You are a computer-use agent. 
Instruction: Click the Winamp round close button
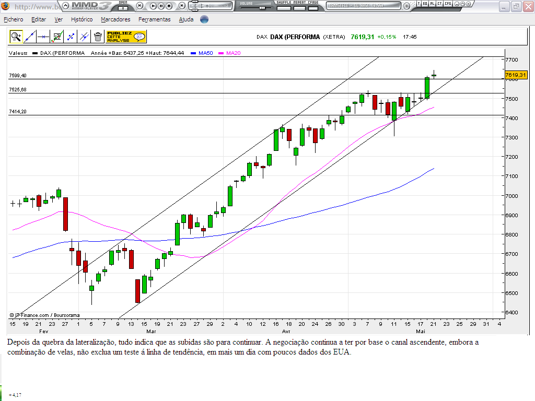click(469, 4)
